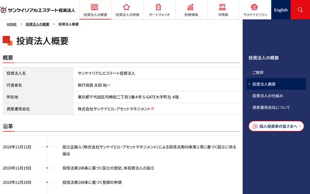Click chevron arrow in 個人投資家の皆さまへ button

tap(300, 126)
